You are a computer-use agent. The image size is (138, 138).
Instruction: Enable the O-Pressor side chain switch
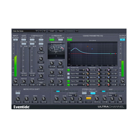(x=60, y=40)
